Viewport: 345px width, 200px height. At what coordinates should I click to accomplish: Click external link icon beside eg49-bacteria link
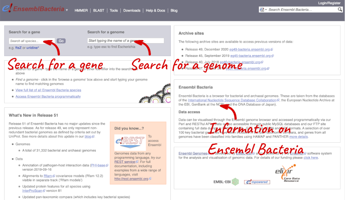(x=272, y=50)
